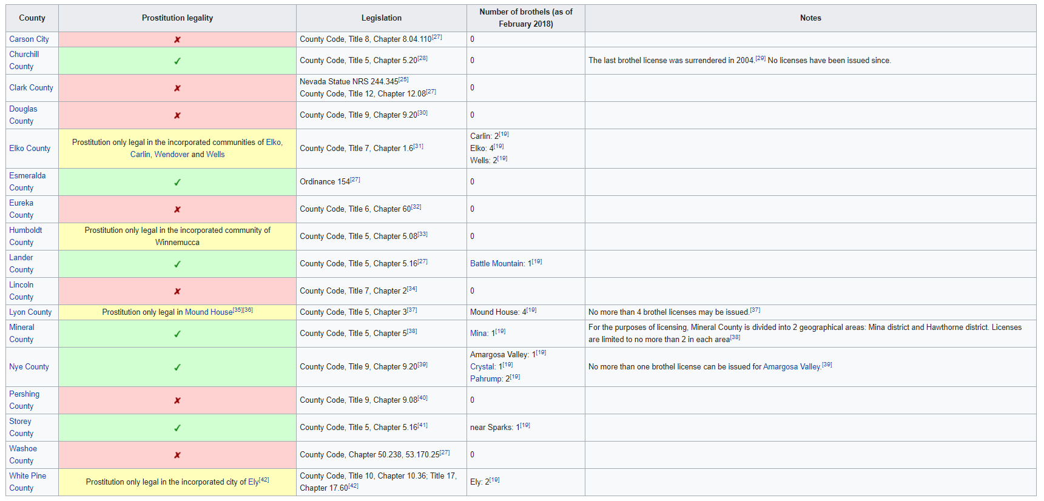Open the Lander County link
Image resolution: width=1044 pixels, height=501 pixels.
point(21,264)
